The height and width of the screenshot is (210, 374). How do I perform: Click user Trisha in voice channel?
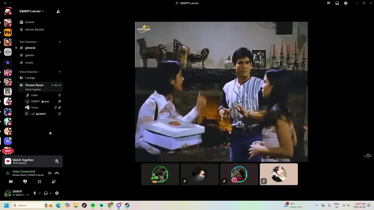click(x=43, y=108)
